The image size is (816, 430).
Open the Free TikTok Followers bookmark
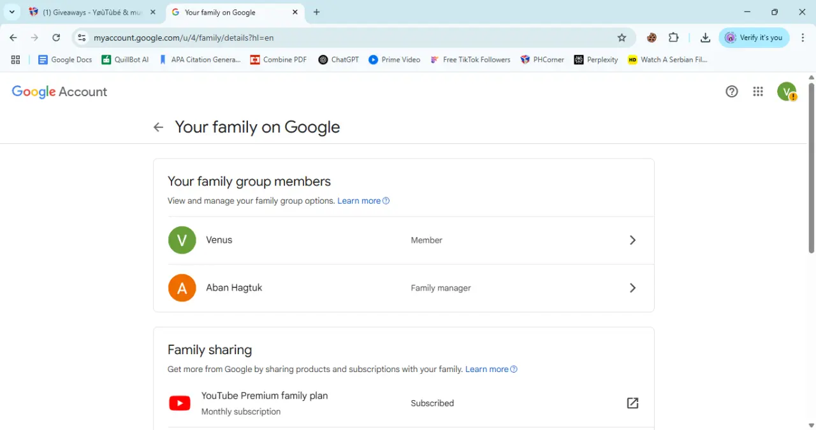[x=470, y=59]
